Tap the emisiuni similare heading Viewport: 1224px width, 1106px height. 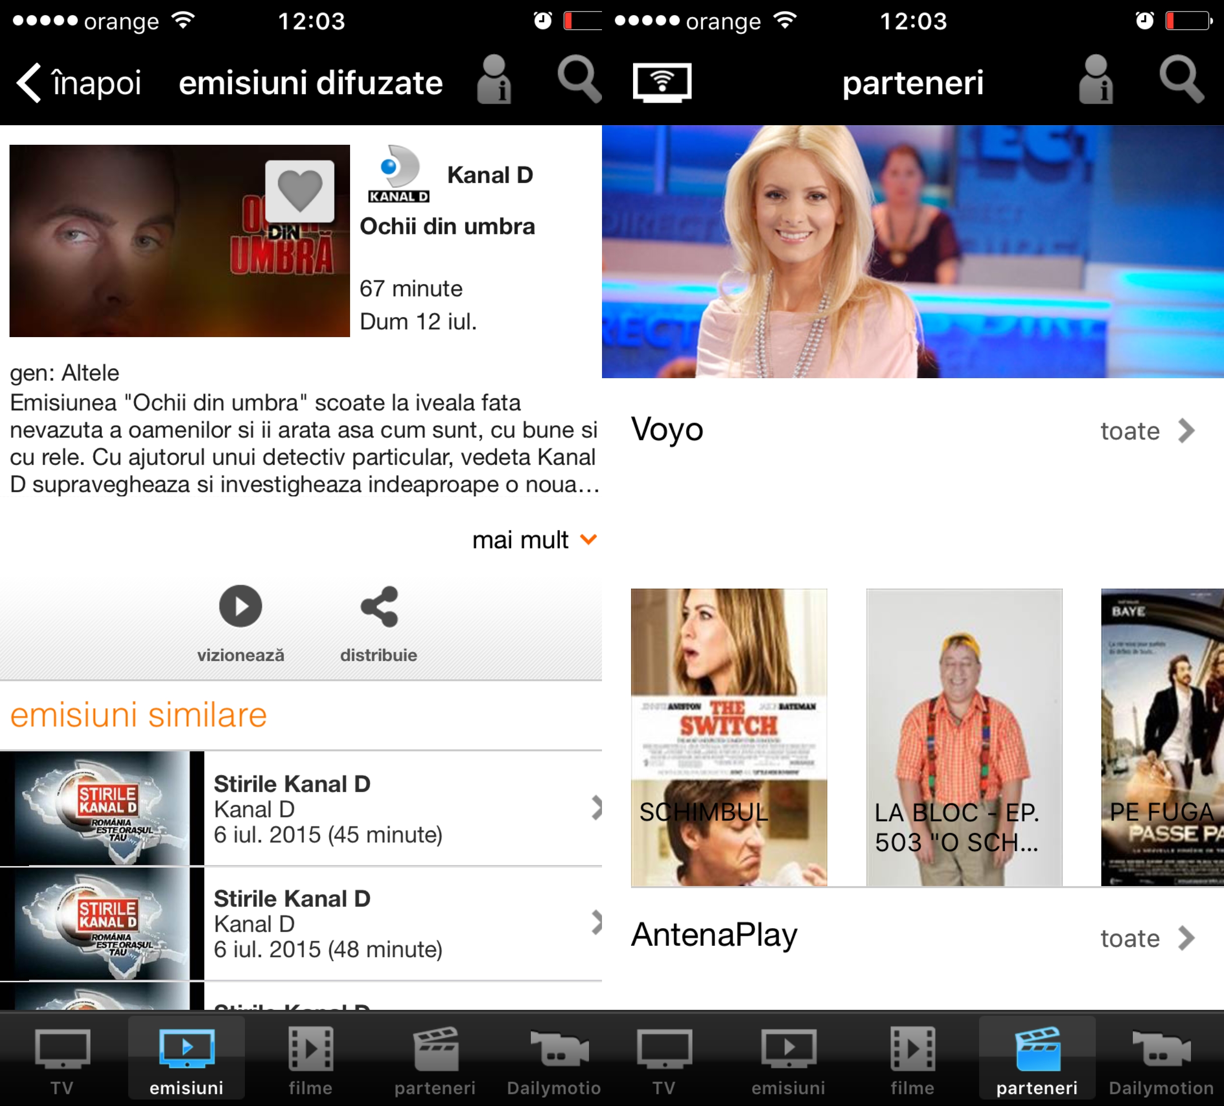click(x=138, y=715)
